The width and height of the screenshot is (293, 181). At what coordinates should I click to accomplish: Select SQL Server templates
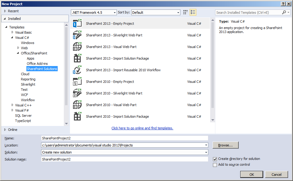click(23, 116)
